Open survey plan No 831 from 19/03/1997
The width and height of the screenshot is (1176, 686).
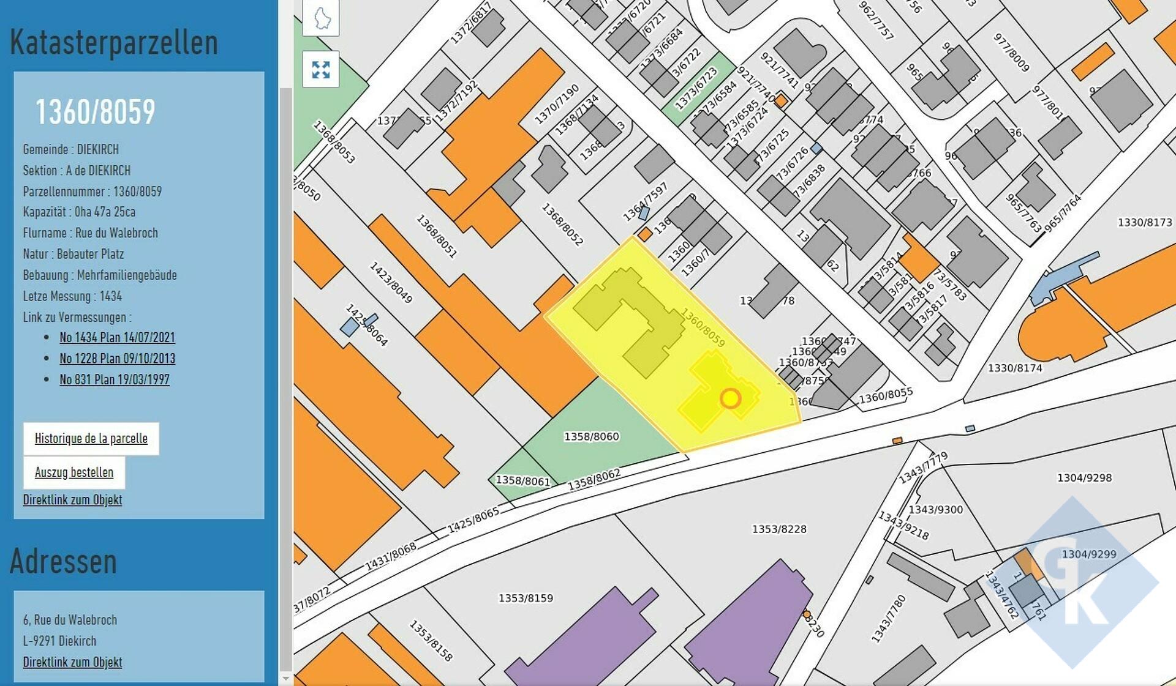[115, 379]
